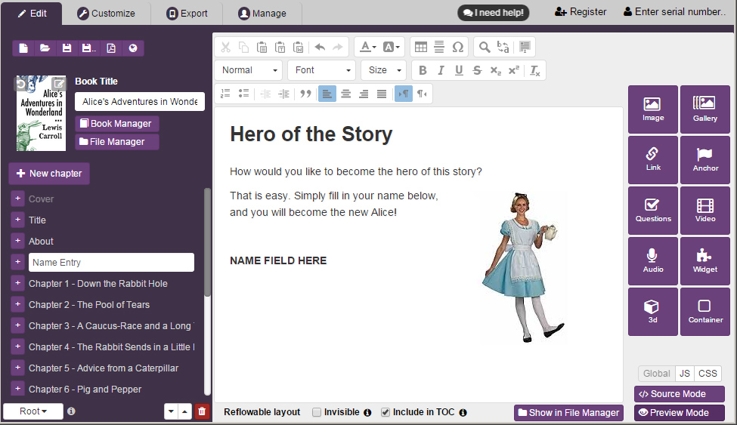
Task: Insert a Questions block
Action: pos(652,211)
